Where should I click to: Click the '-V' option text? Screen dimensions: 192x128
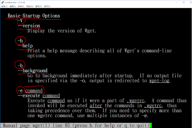20,21
